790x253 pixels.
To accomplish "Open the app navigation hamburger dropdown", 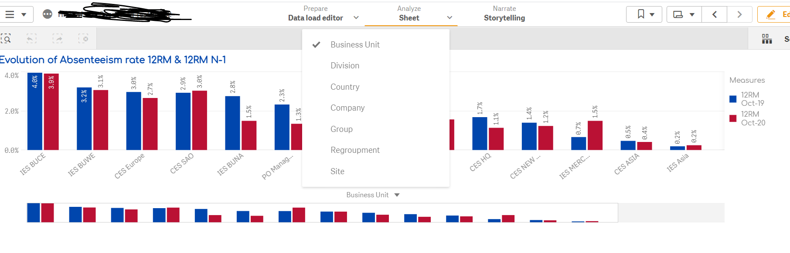I will click(x=17, y=14).
